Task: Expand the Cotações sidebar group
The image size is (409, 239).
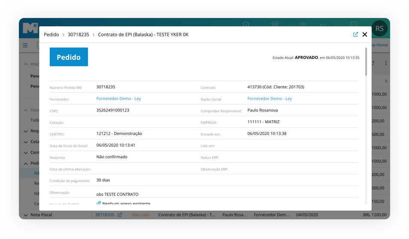Action: click(26, 142)
